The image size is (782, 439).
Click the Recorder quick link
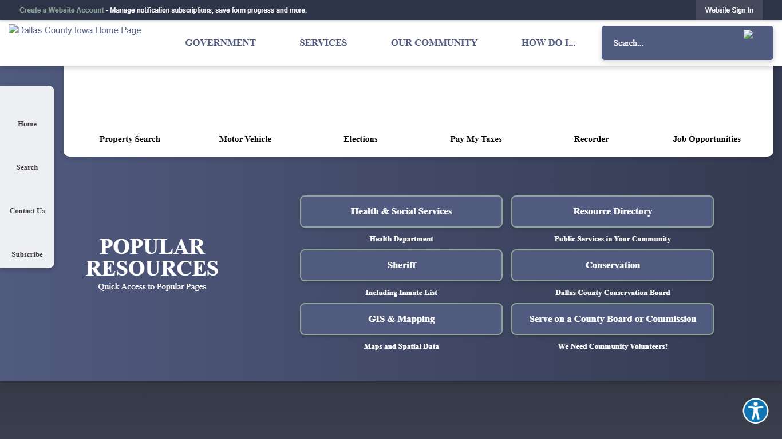tap(591, 139)
